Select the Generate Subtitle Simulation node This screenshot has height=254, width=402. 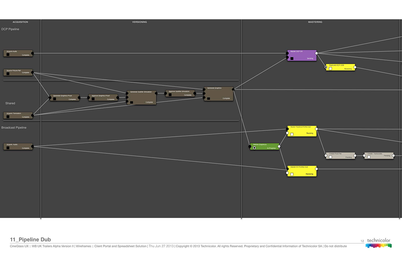[x=142, y=97]
